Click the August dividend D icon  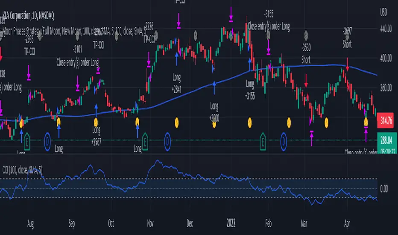(47, 141)
